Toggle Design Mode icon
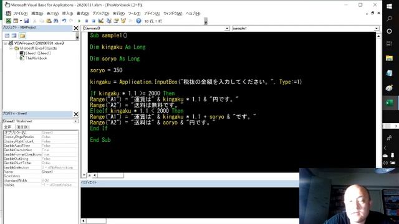399x224 pixels. [101, 21]
